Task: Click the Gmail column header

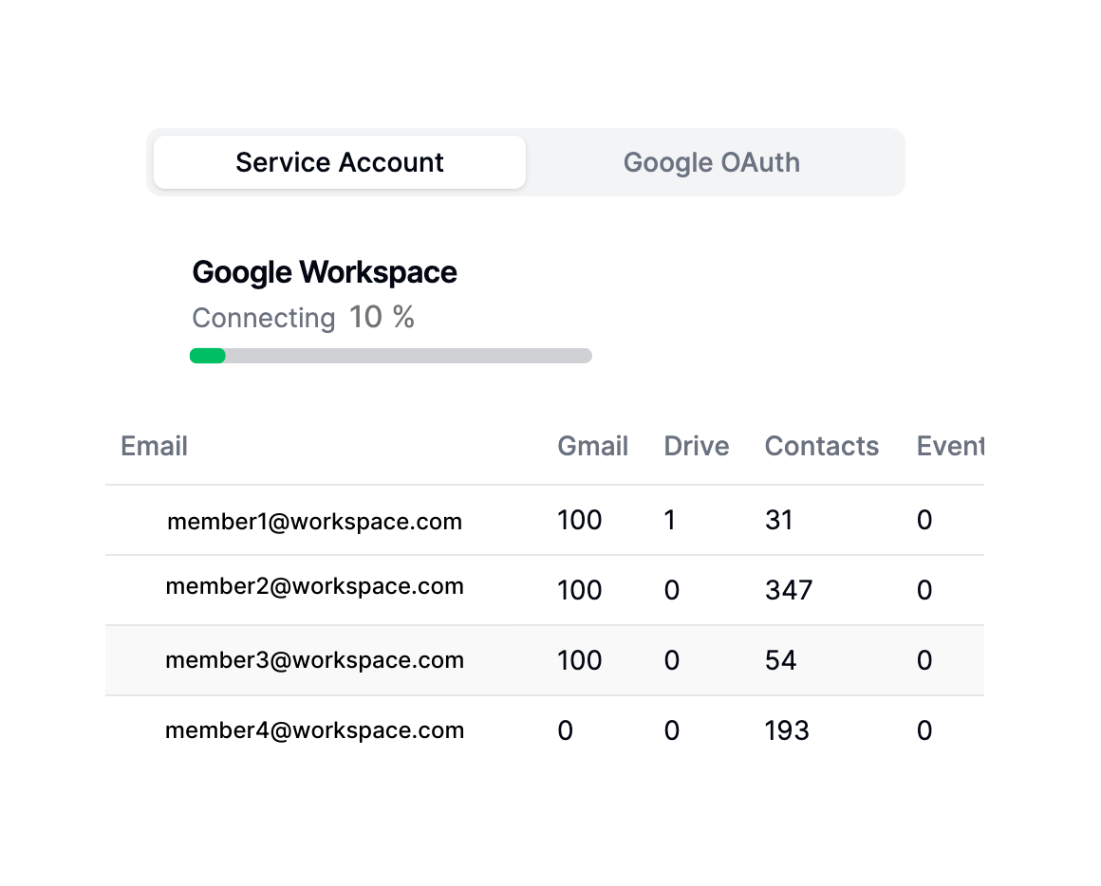Action: tap(592, 446)
